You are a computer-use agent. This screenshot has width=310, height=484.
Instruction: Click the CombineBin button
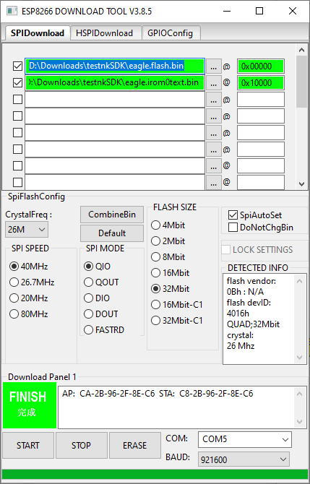(x=112, y=215)
